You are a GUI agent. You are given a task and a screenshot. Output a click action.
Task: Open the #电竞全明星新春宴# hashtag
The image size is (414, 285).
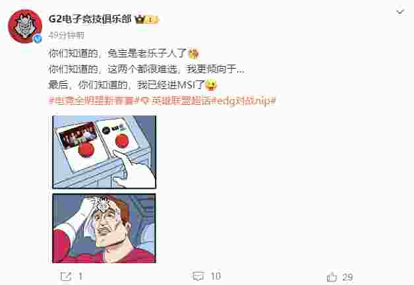(92, 101)
